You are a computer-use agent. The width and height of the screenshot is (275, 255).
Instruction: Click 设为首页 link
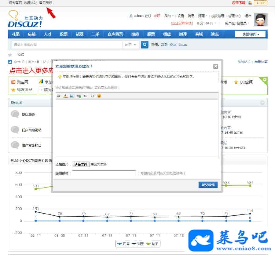pyautogui.click(x=16, y=3)
